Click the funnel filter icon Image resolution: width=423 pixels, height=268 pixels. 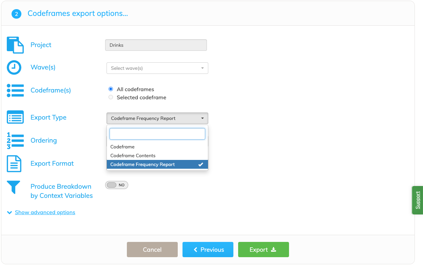(14, 187)
